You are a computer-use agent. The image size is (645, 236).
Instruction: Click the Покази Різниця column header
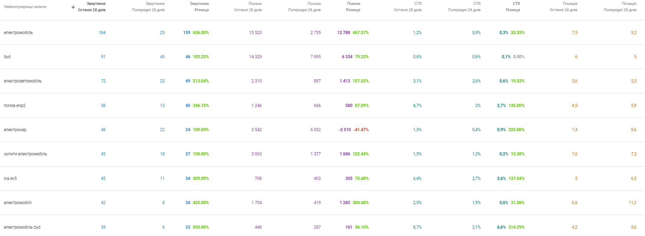click(353, 7)
